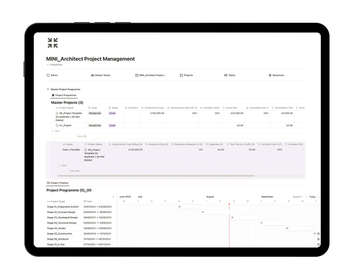Open the Projects page link
This screenshot has height=280, width=353.
click(x=186, y=75)
